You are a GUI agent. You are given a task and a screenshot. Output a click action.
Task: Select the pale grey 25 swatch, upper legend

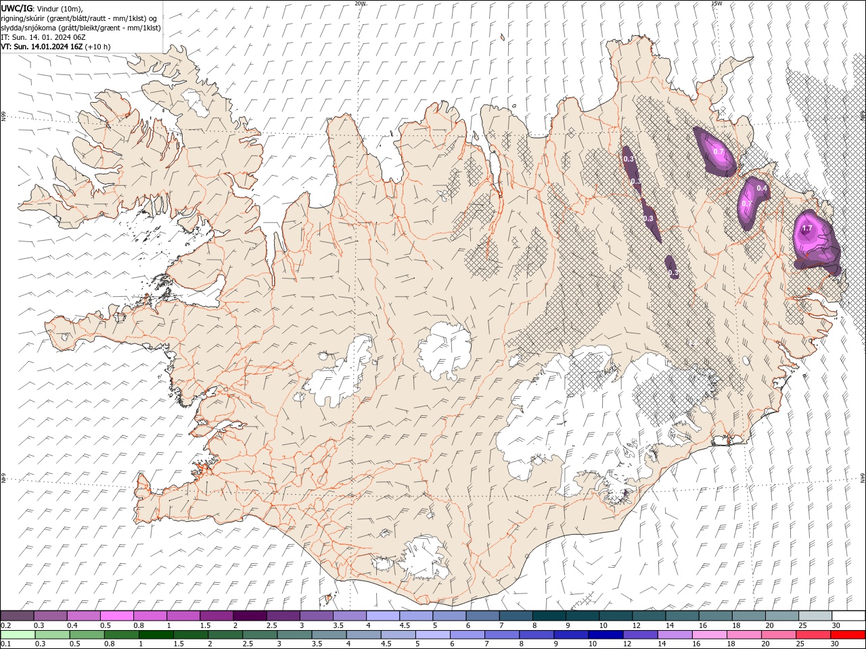tap(815, 616)
